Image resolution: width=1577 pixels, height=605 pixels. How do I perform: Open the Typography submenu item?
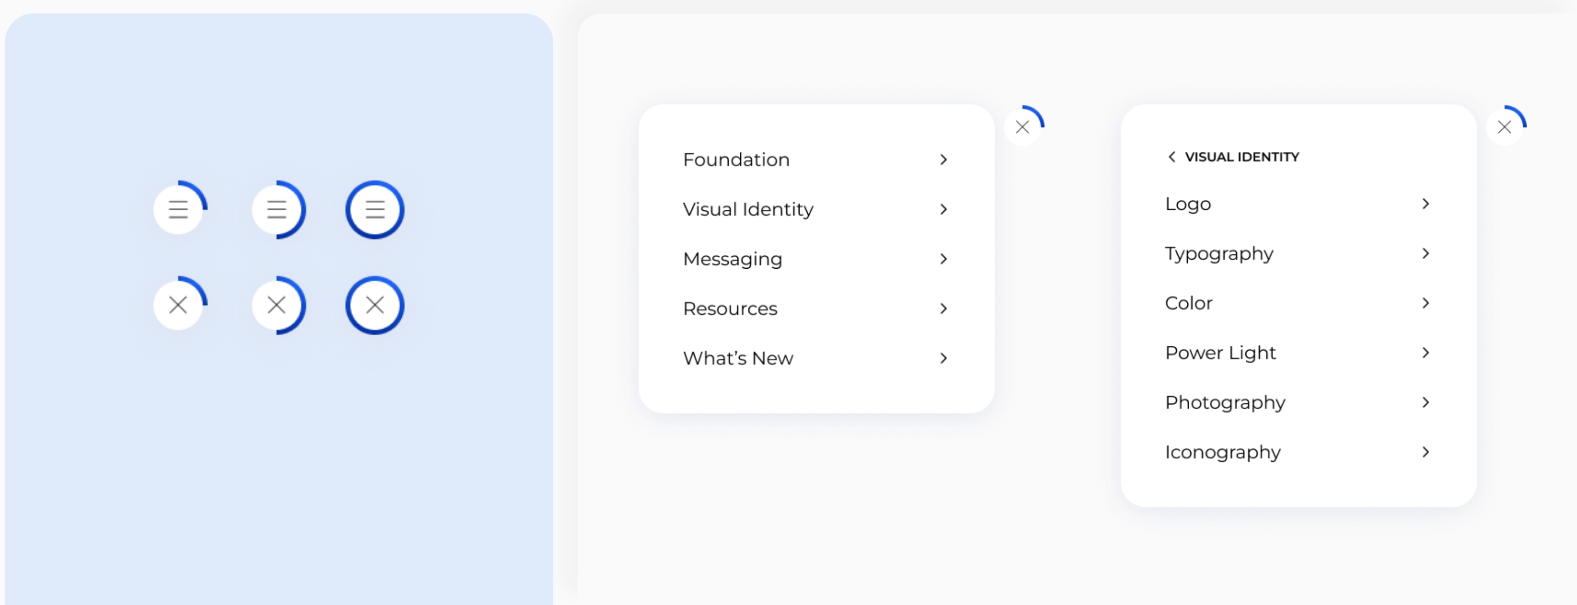click(1298, 253)
